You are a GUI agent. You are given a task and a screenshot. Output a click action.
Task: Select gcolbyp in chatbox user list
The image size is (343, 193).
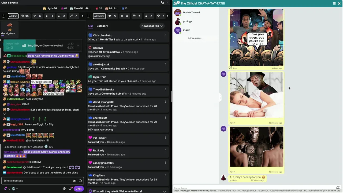(187, 21)
